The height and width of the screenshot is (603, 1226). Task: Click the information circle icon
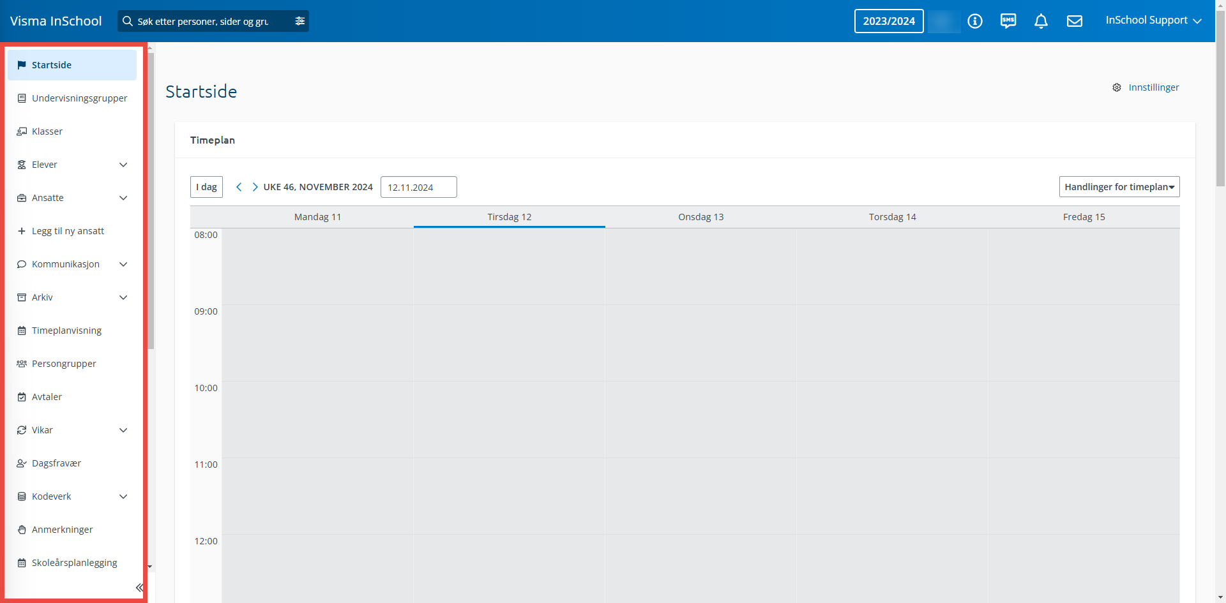coord(975,21)
